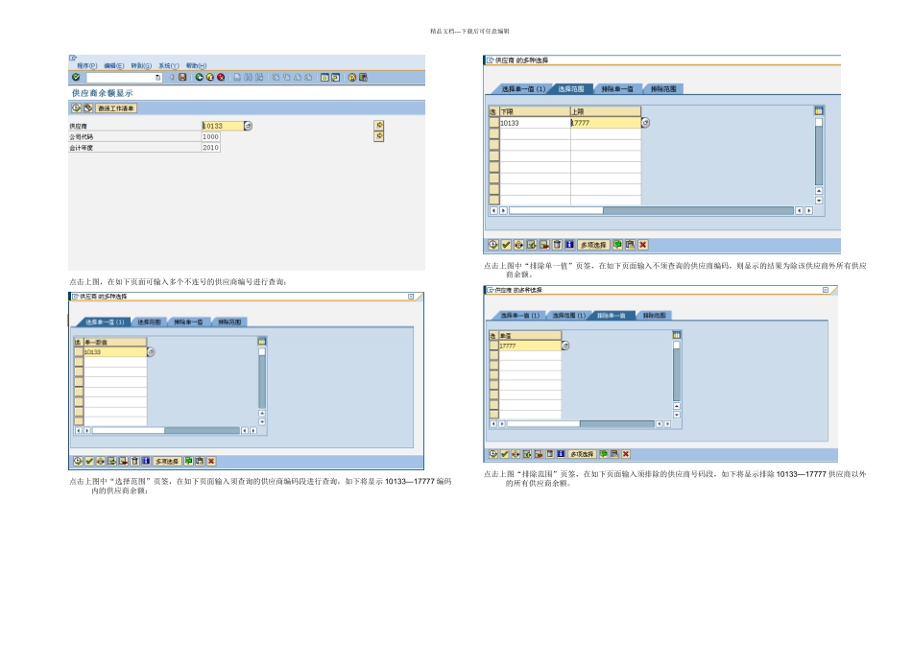Click vertical scrollbar in bottom-left dialog table
The height and width of the screenshot is (645, 912).
[262, 380]
